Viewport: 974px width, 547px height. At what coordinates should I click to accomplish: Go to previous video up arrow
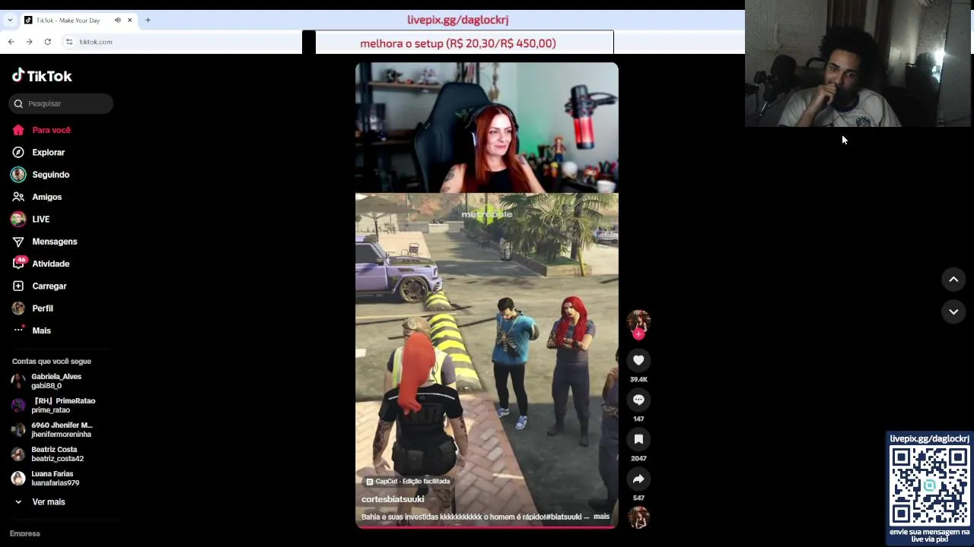coord(953,280)
